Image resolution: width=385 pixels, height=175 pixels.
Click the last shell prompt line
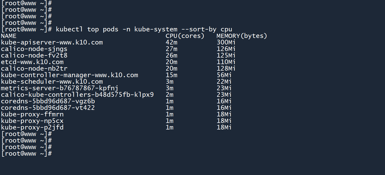(x=26, y=154)
